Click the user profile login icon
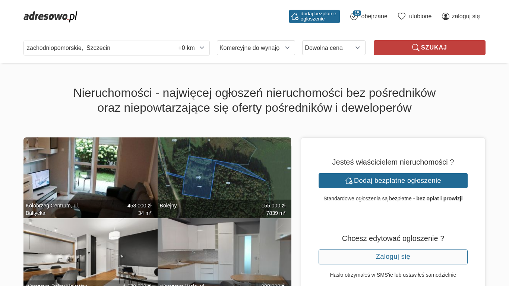509x286 pixels. pos(445,16)
